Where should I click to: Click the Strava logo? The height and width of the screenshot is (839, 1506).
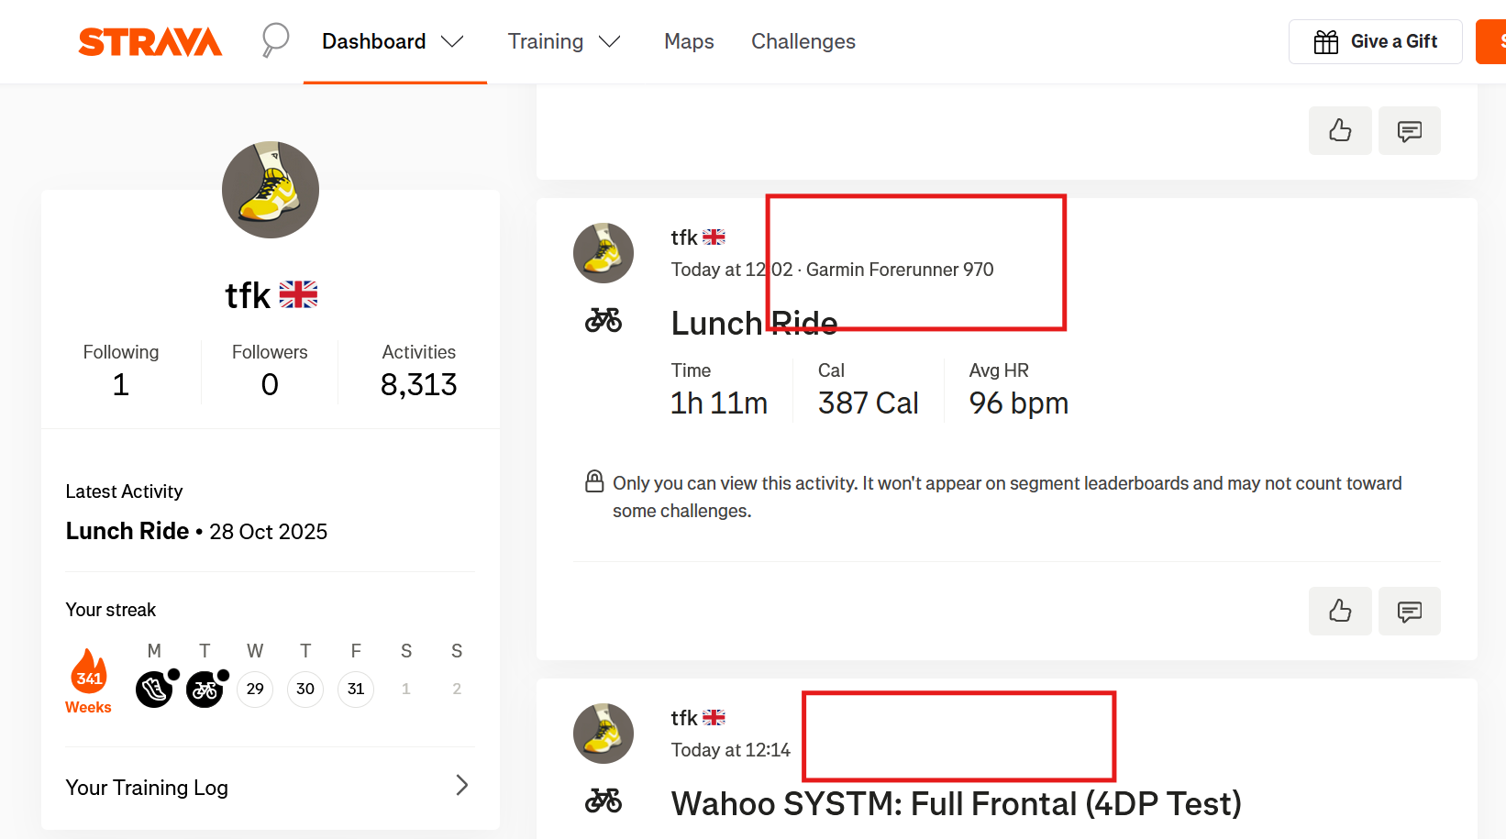tap(149, 41)
